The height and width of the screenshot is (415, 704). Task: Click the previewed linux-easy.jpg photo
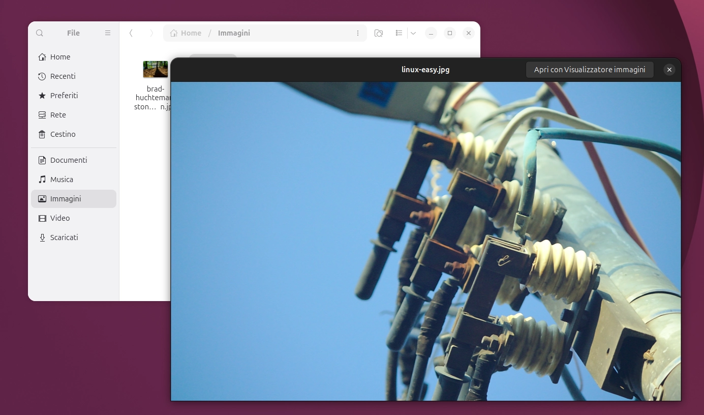click(x=425, y=241)
